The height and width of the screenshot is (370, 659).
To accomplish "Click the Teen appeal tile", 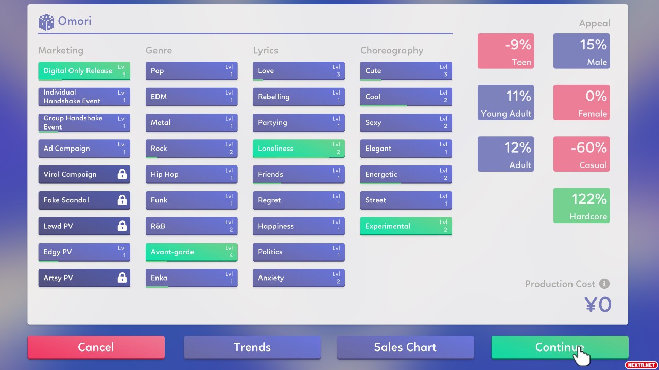I will [x=506, y=51].
